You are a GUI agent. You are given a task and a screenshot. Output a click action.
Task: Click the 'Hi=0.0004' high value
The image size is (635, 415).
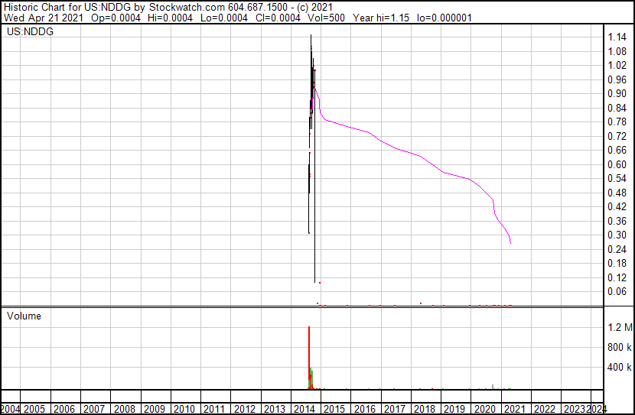170,18
